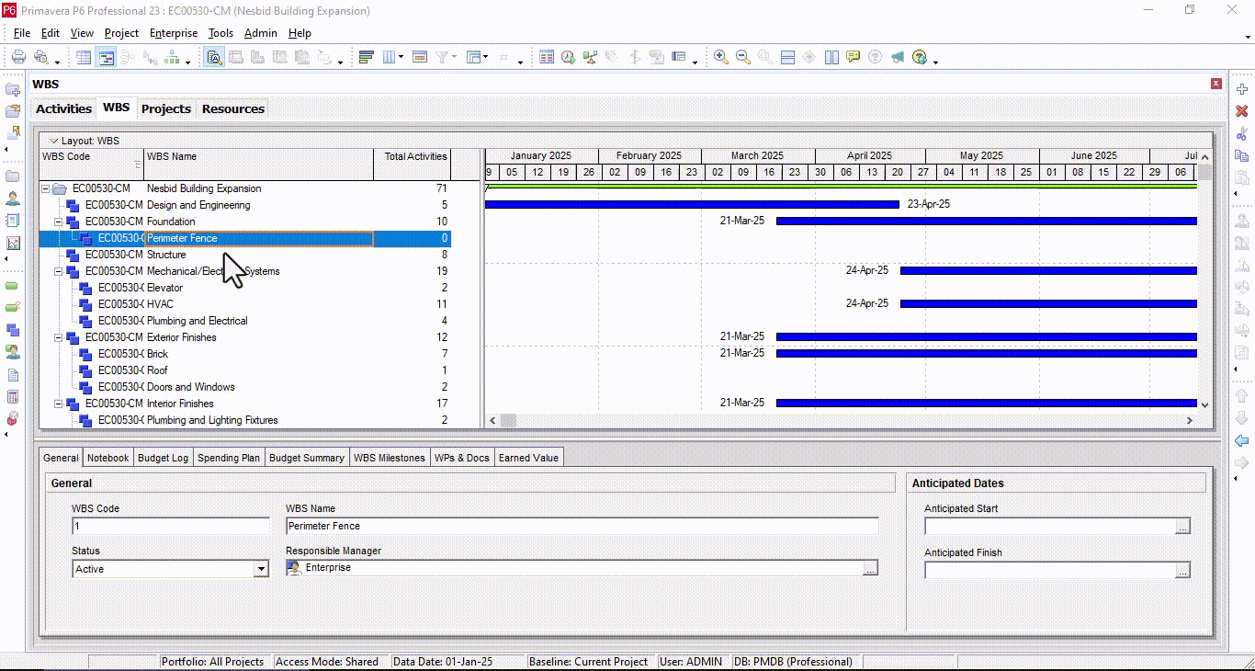
Task: Collapse the Nesbid Building Expansion node
Action: click(x=45, y=188)
